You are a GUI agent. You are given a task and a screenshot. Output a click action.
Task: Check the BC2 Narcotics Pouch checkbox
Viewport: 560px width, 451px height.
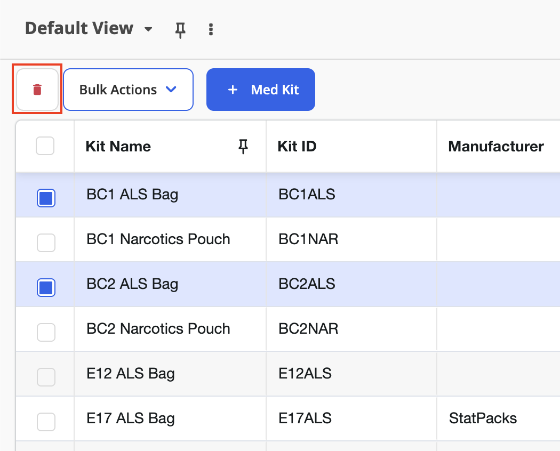46,333
